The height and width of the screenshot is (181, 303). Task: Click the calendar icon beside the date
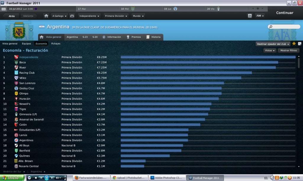[4, 9]
